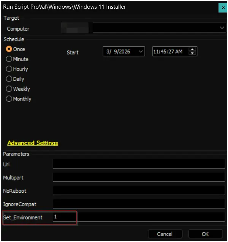The image size is (228, 242).
Task: Increase start time with up arrow
Action: pyautogui.click(x=193, y=49)
